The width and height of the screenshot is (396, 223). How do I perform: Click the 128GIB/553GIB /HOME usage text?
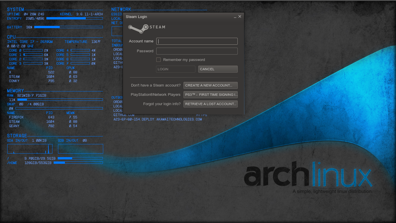[x=38, y=163]
